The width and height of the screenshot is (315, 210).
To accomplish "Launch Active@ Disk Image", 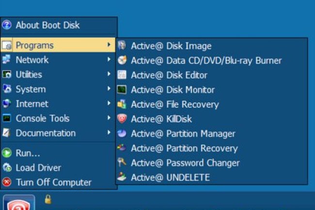I will 212,46.
